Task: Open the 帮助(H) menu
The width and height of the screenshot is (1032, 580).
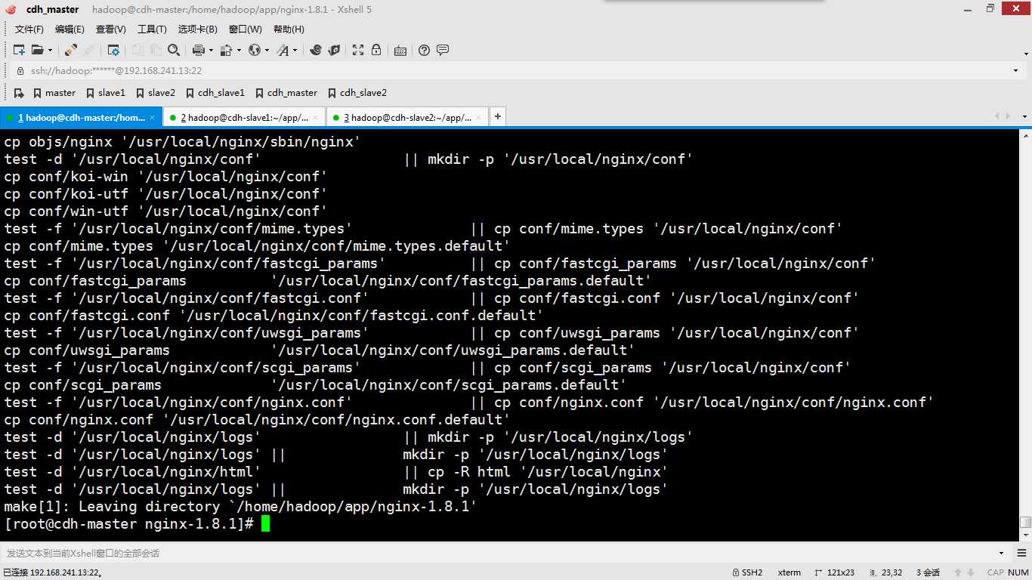Action: click(289, 29)
